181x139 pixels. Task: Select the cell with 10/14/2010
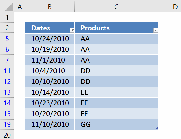pos(50,92)
